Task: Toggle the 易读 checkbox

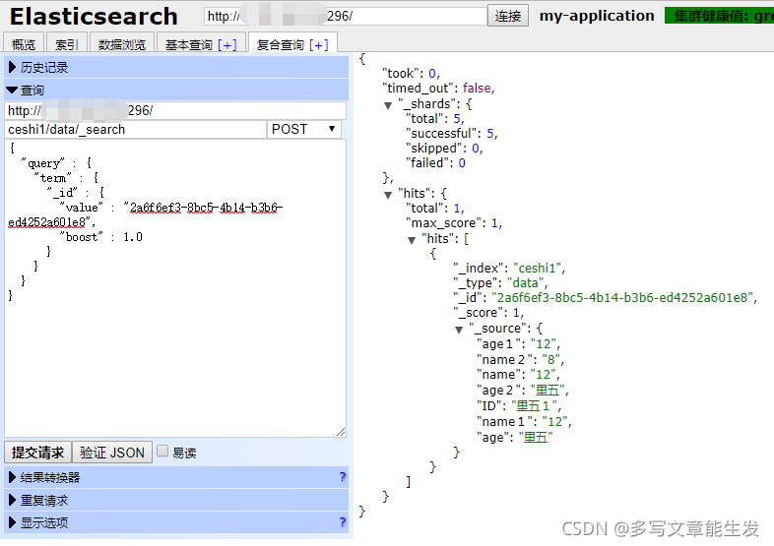Action: point(162,451)
